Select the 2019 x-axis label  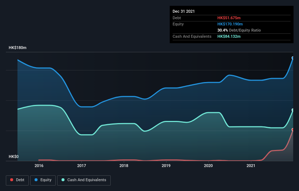166,166
